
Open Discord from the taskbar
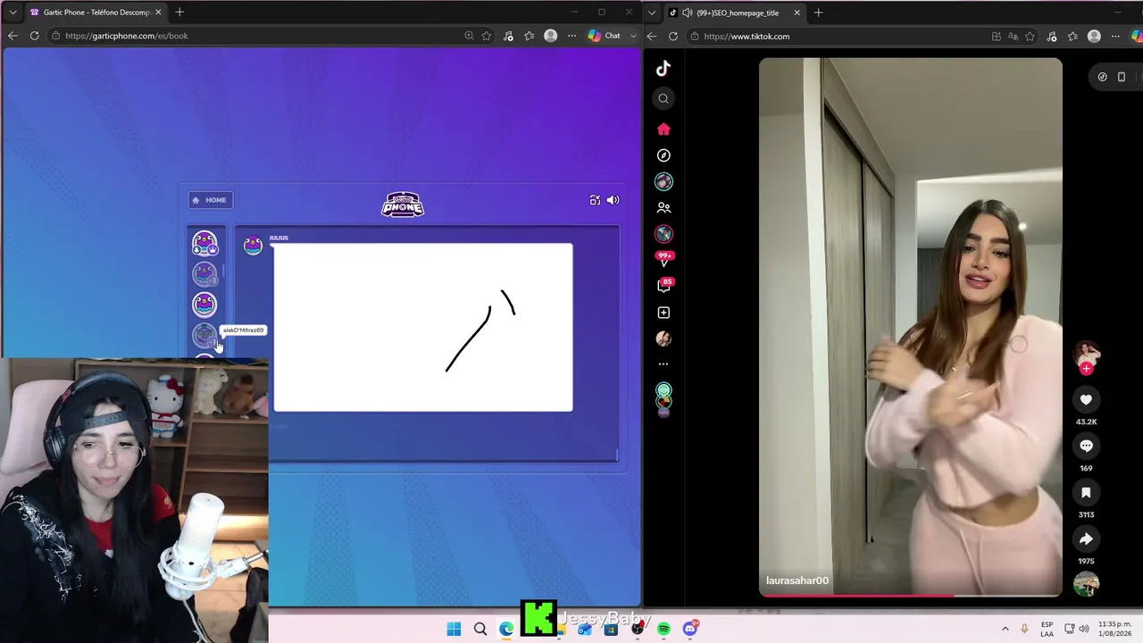tap(690, 629)
